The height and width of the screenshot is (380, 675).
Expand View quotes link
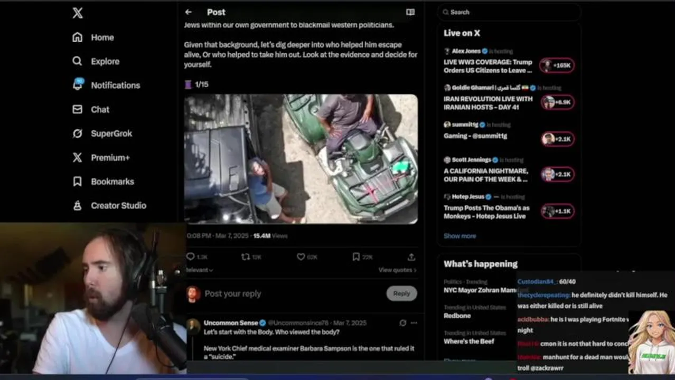(397, 270)
